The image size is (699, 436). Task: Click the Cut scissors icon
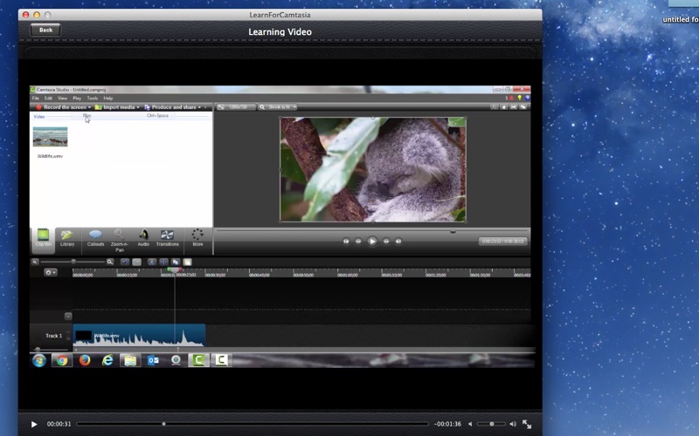(152, 262)
